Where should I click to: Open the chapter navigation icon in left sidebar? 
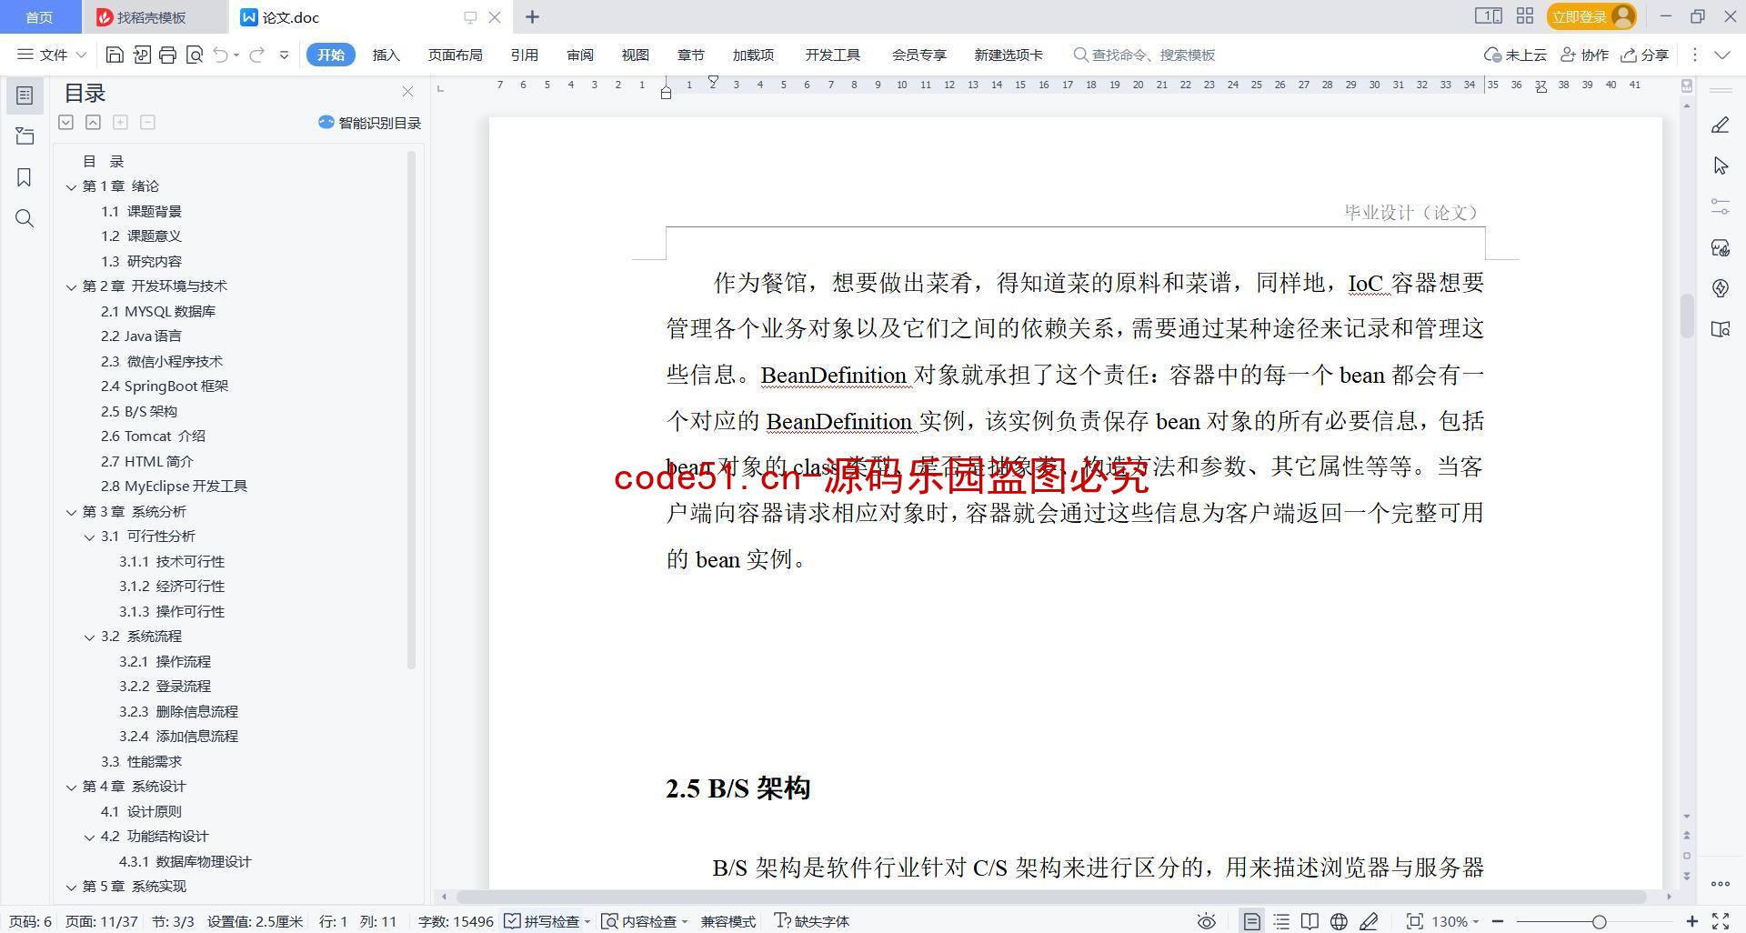[x=25, y=136]
